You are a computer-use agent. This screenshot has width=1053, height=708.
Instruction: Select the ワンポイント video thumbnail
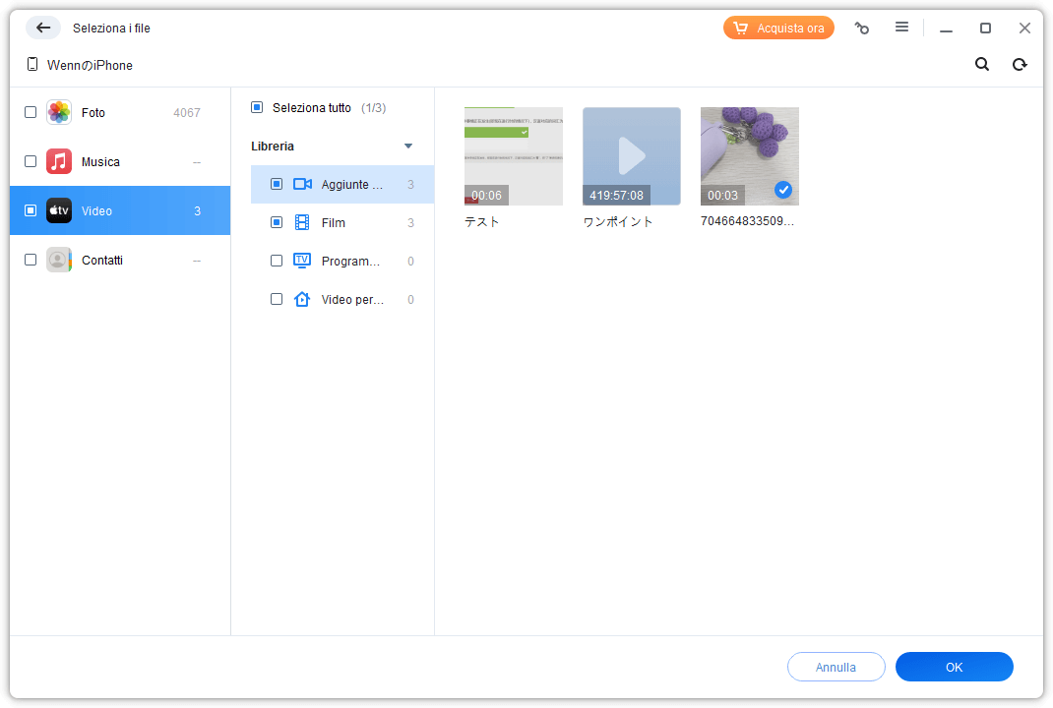coord(632,156)
